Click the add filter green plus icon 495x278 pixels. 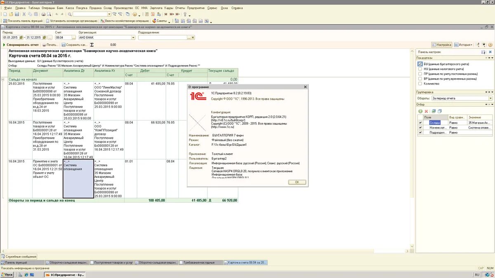(420, 111)
